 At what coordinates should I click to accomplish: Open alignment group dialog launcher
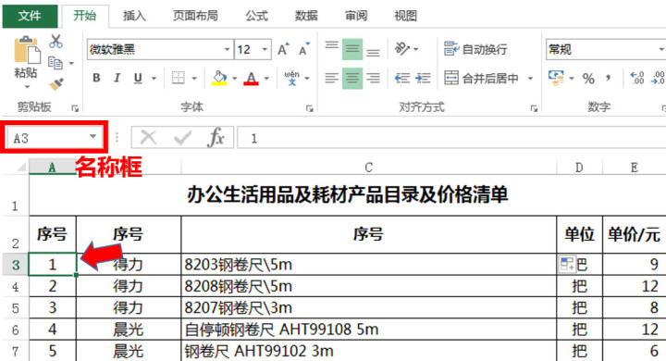pos(534,109)
